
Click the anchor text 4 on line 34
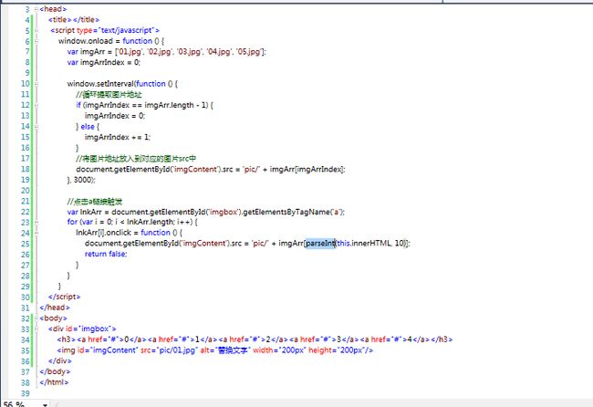[410, 339]
